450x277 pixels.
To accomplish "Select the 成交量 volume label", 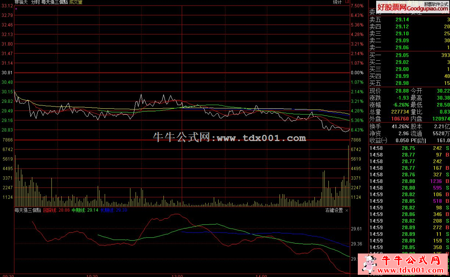I will [76, 2].
